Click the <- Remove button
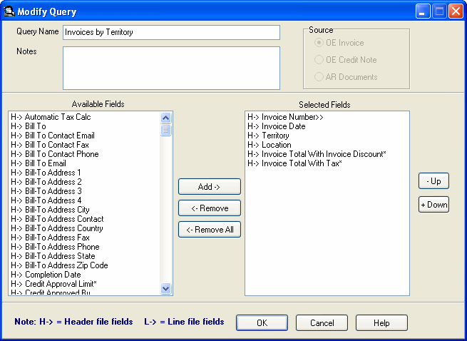Screen dimensions: 467x341 click(210, 208)
